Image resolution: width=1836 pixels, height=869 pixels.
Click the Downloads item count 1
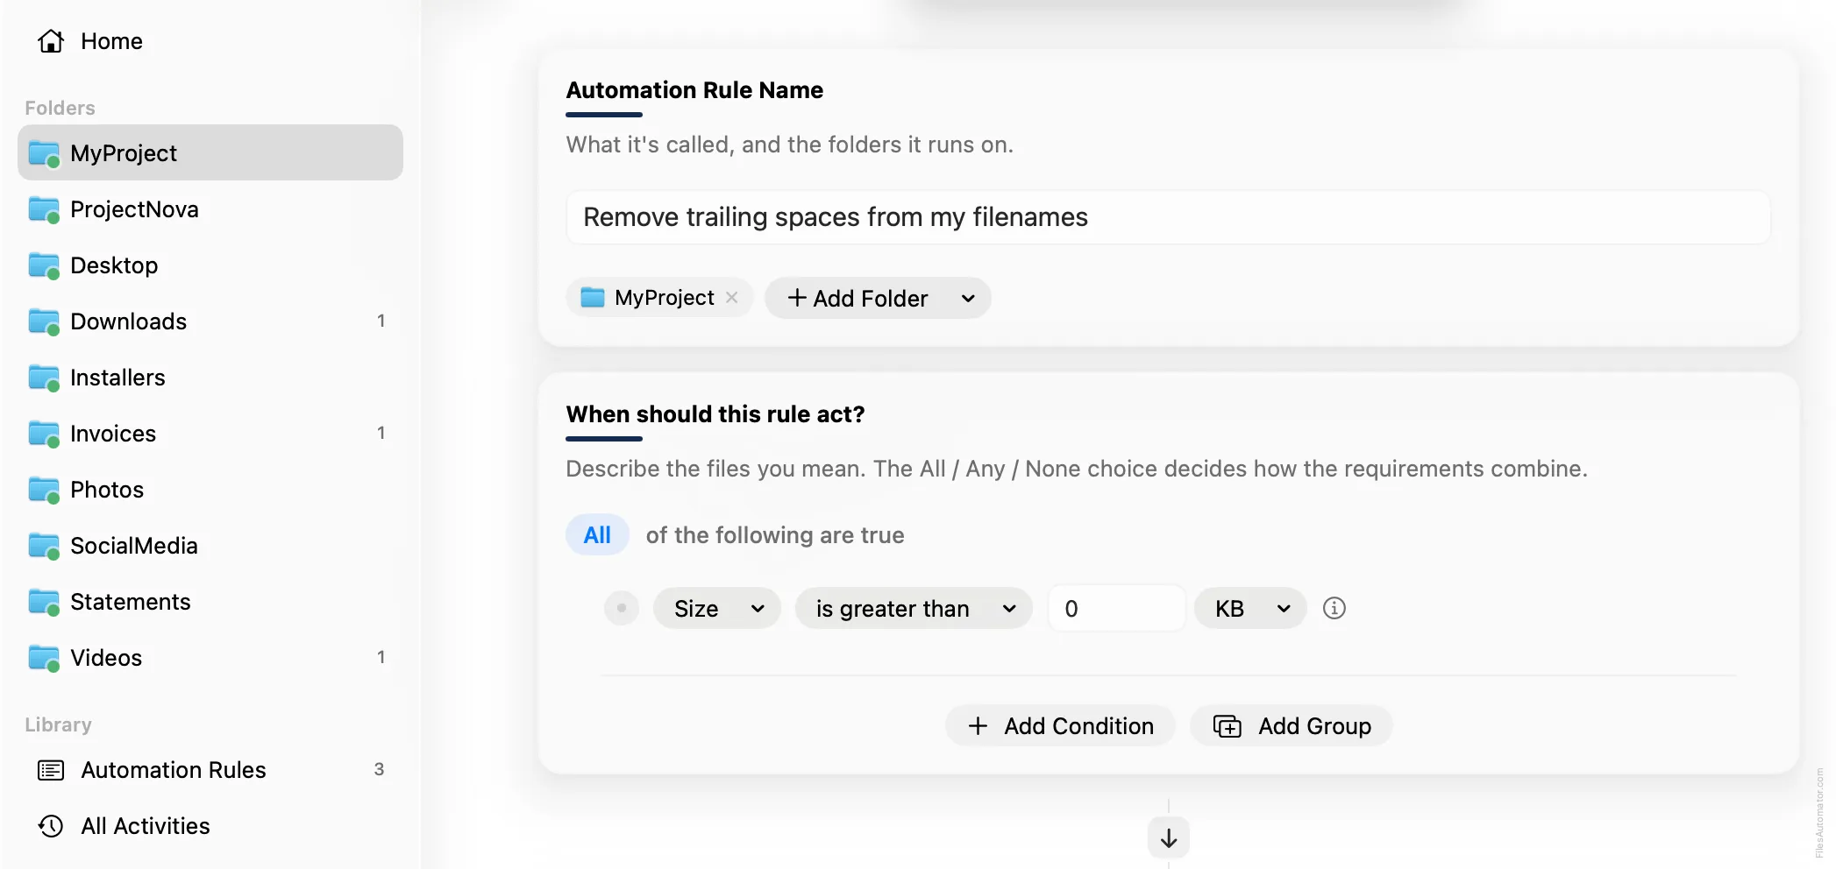coord(381,321)
